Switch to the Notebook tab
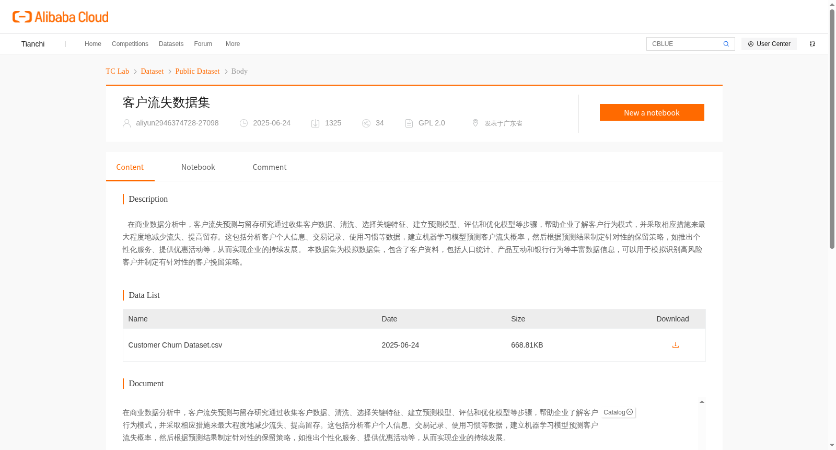836x450 pixels. (x=198, y=167)
